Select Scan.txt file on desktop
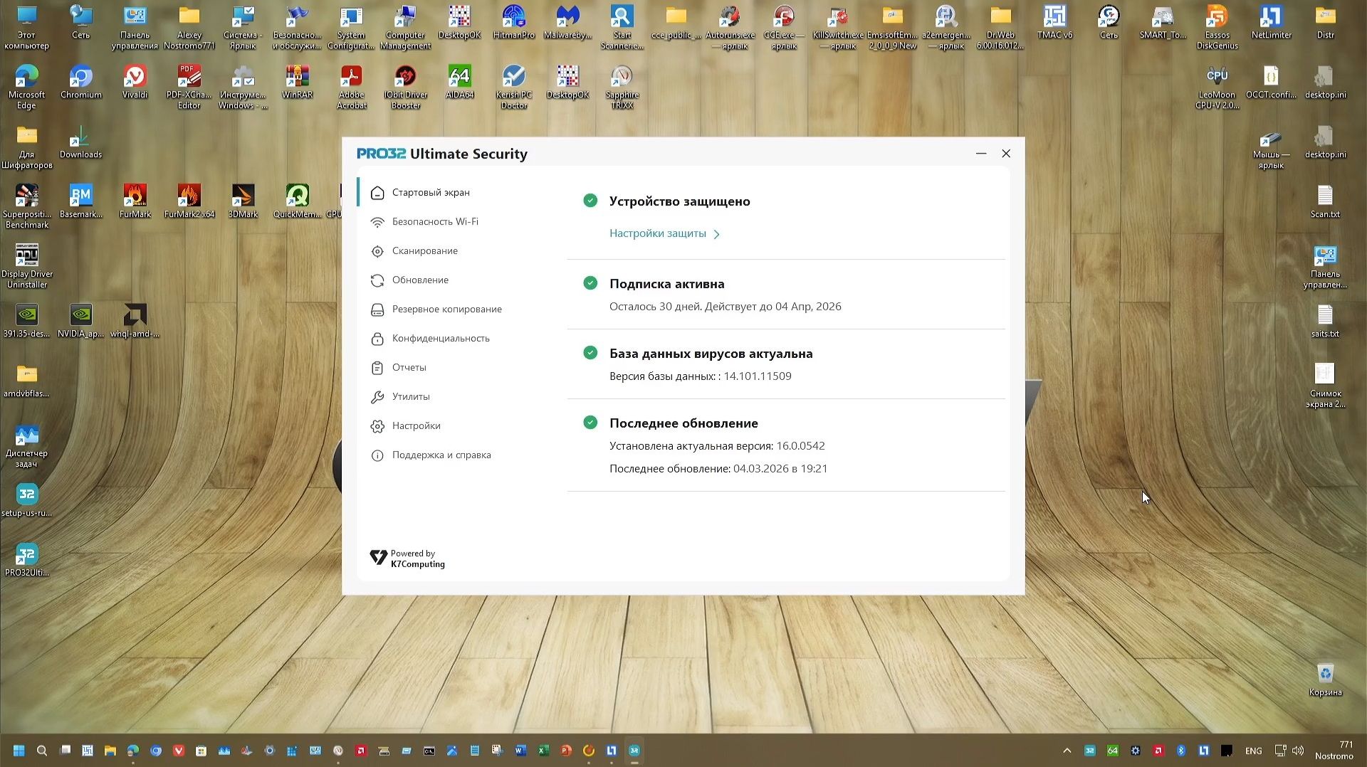 1325,201
